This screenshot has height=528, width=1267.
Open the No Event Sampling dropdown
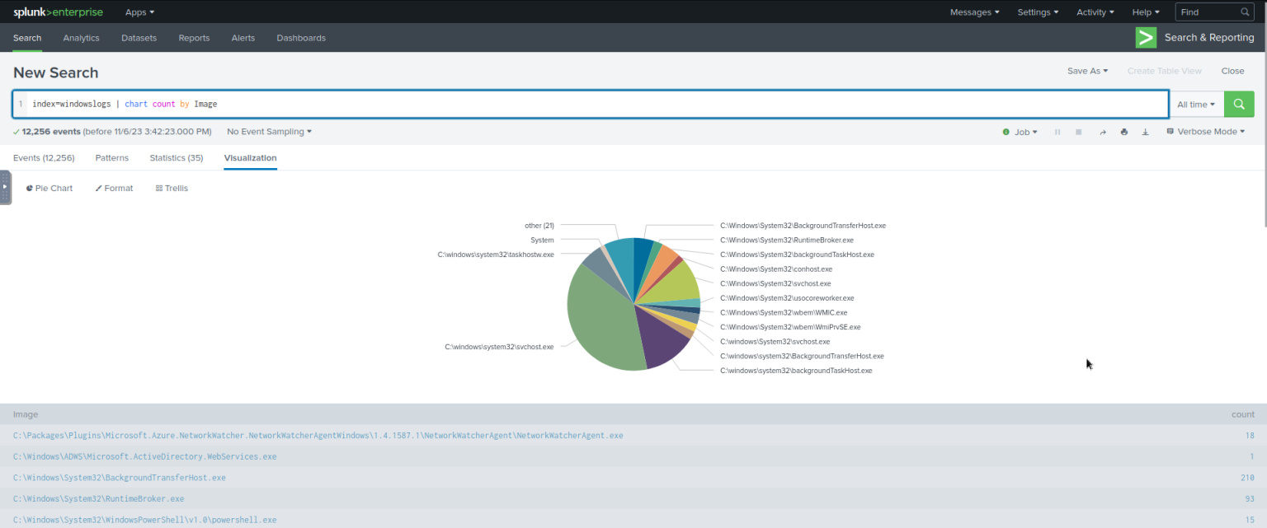tap(268, 131)
